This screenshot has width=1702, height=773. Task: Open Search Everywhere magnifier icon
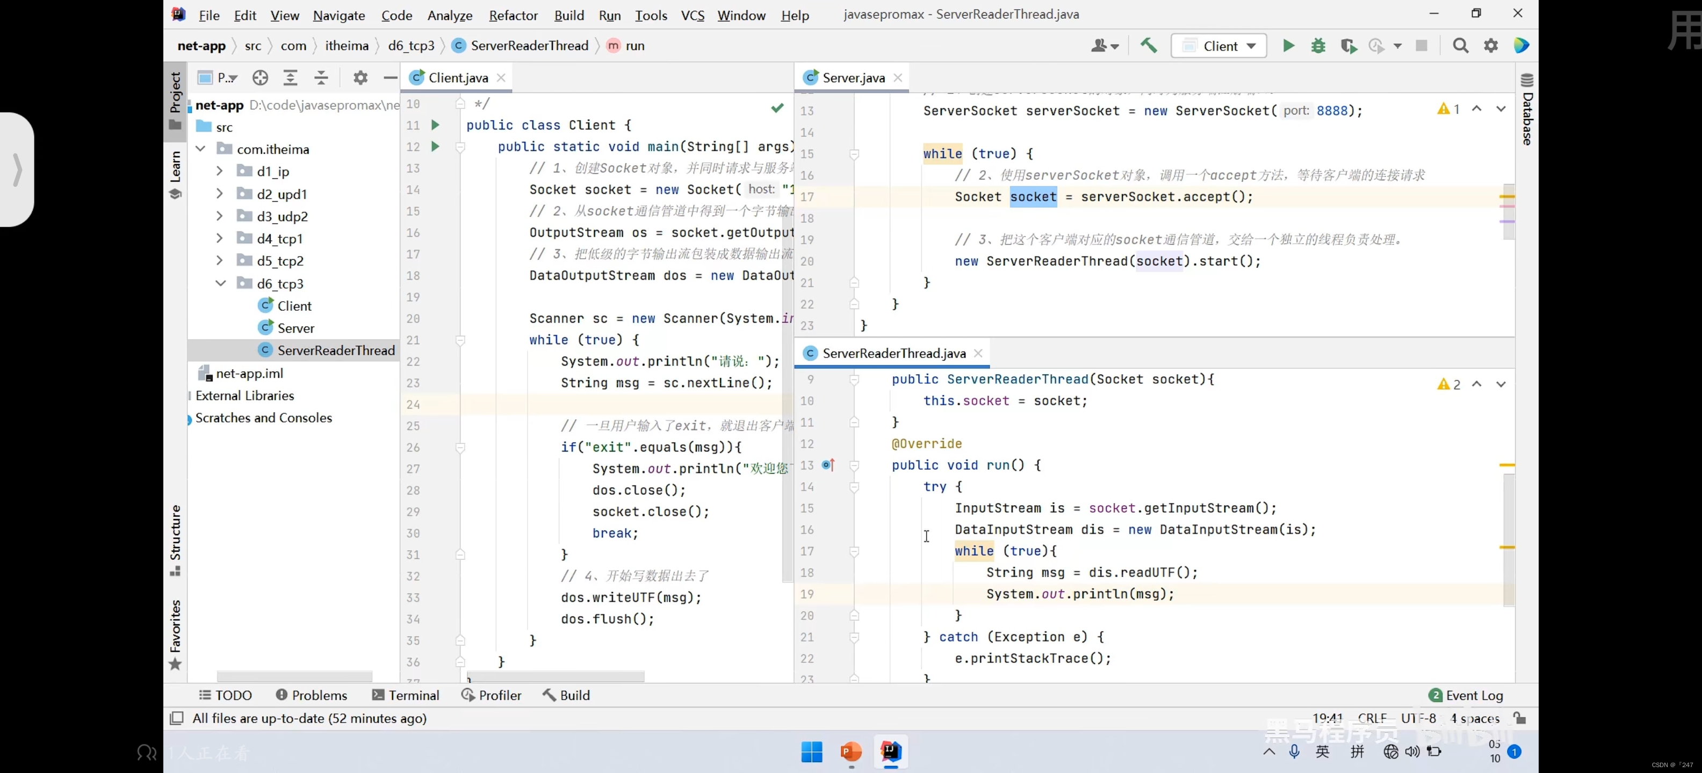1460,46
